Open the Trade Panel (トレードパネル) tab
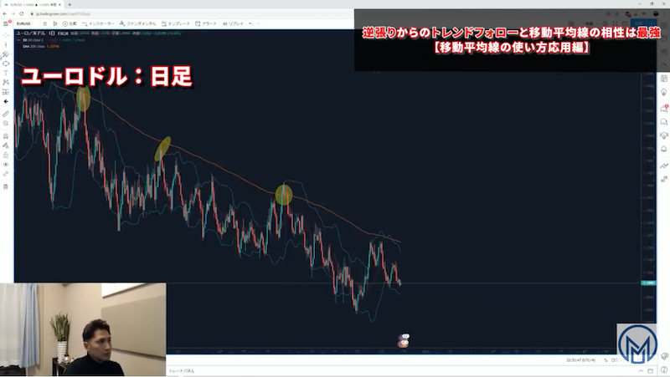The image size is (670, 377). coord(184,369)
